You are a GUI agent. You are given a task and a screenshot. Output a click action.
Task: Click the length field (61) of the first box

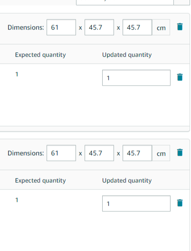[x=61, y=27]
